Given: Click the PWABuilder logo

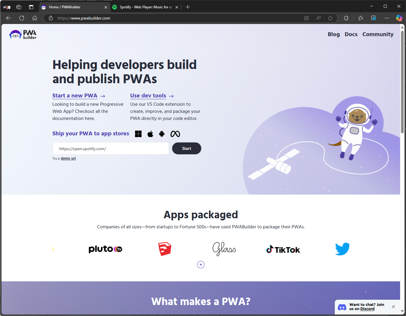Looking at the screenshot, I should [x=23, y=34].
